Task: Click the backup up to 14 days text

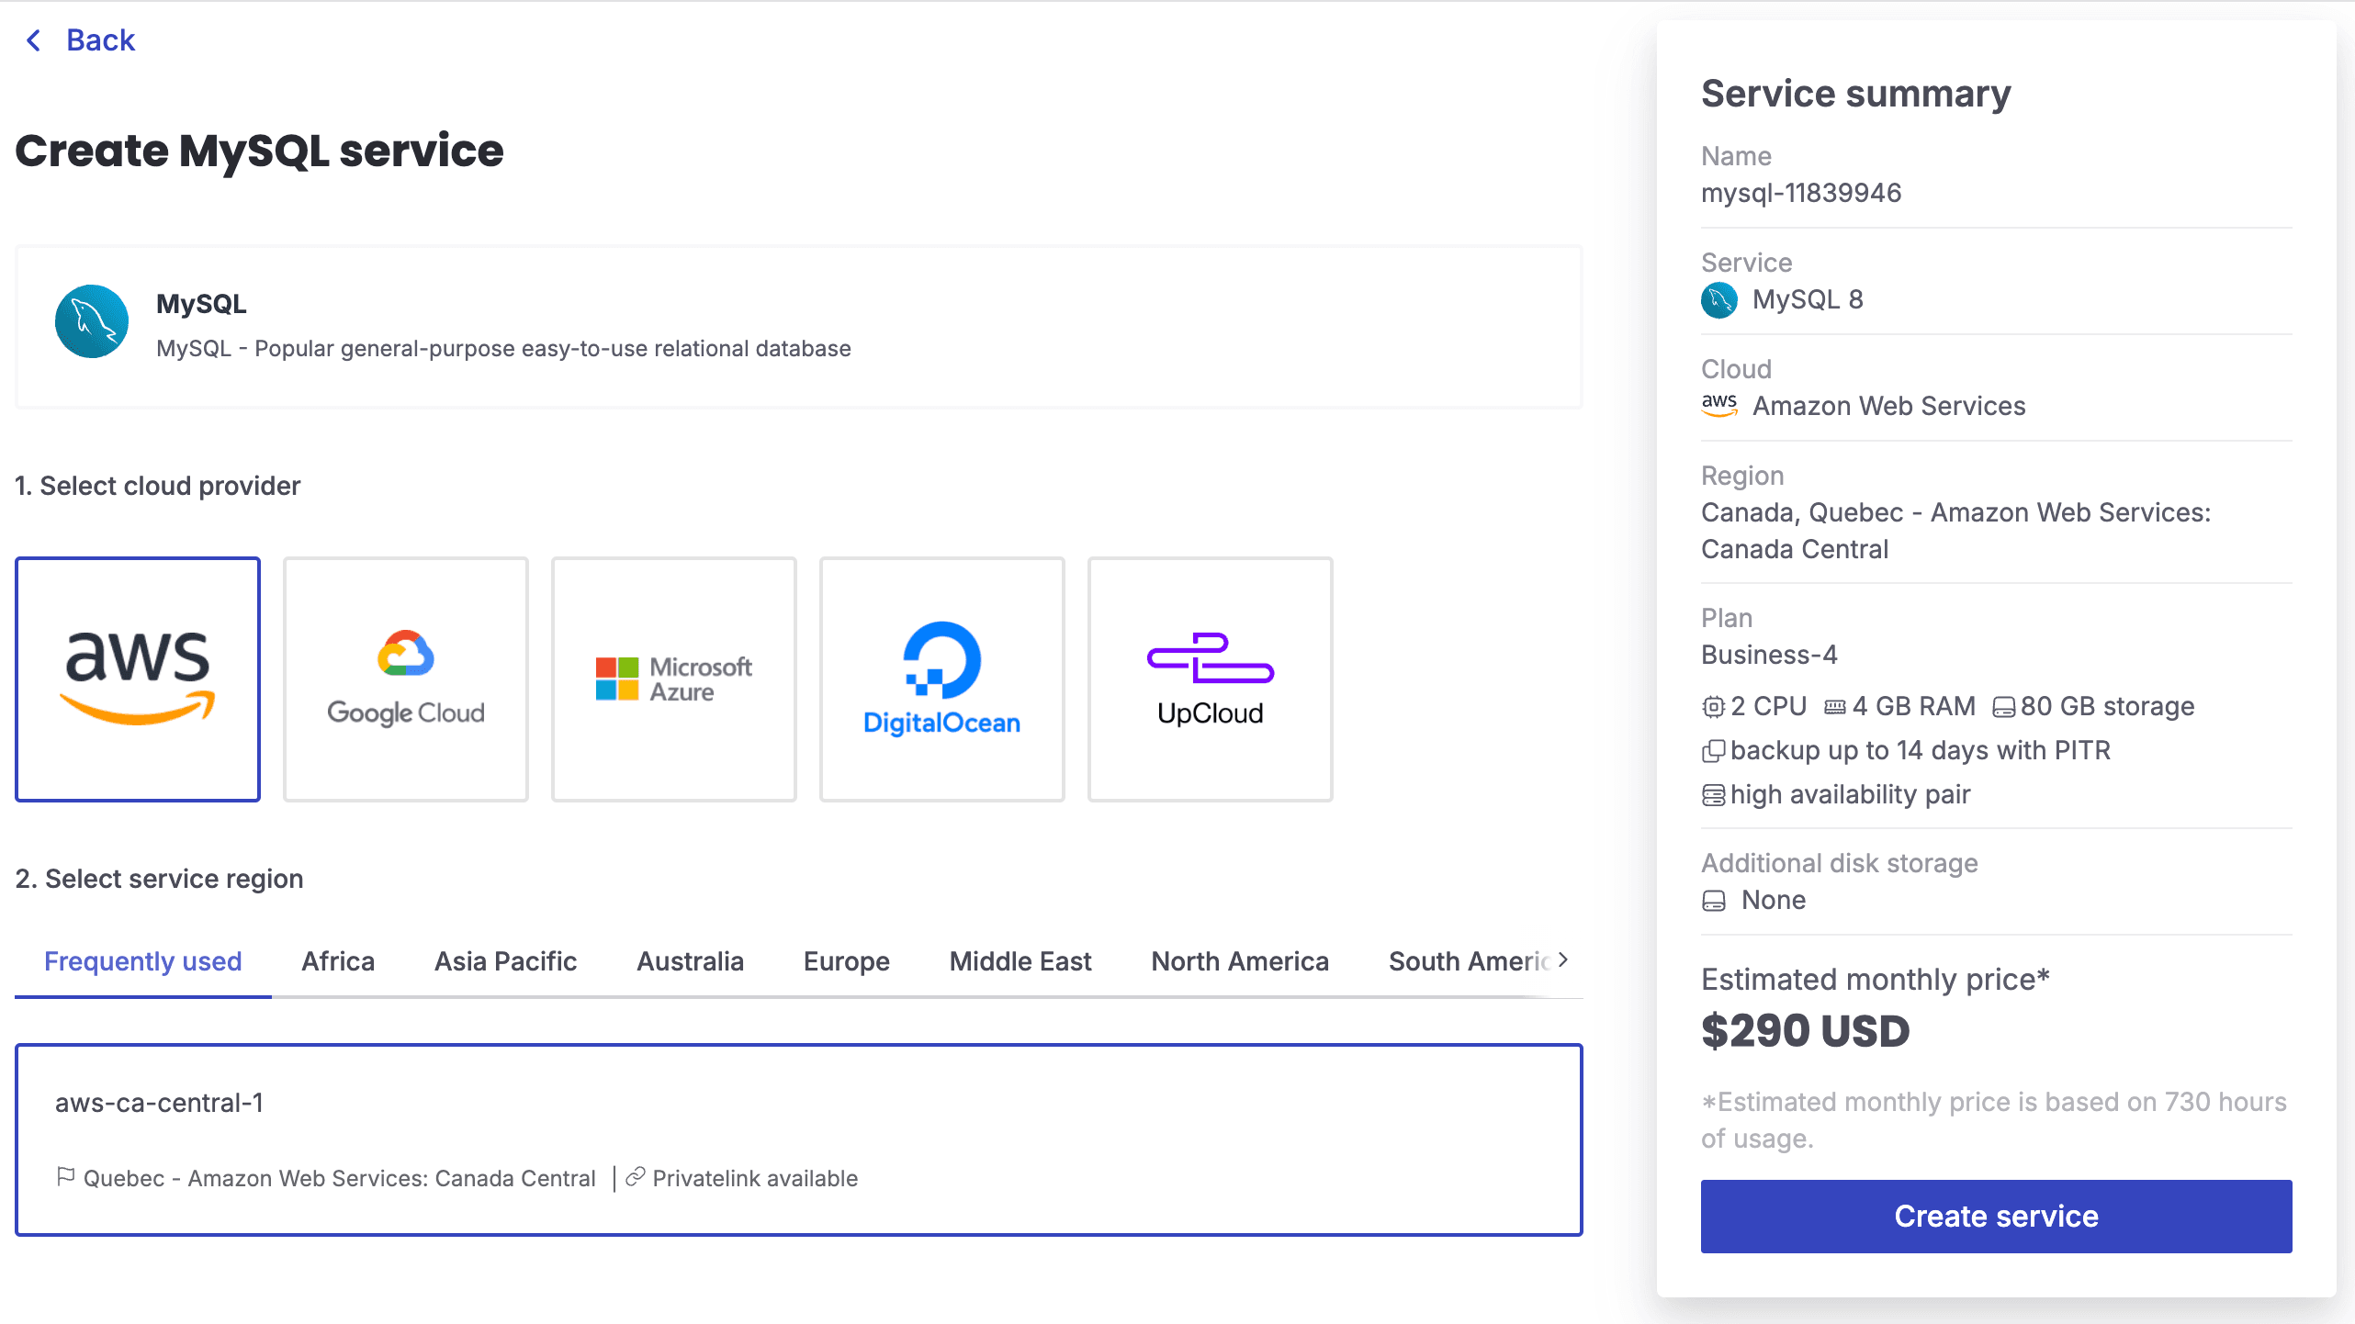Action: (x=1921, y=751)
